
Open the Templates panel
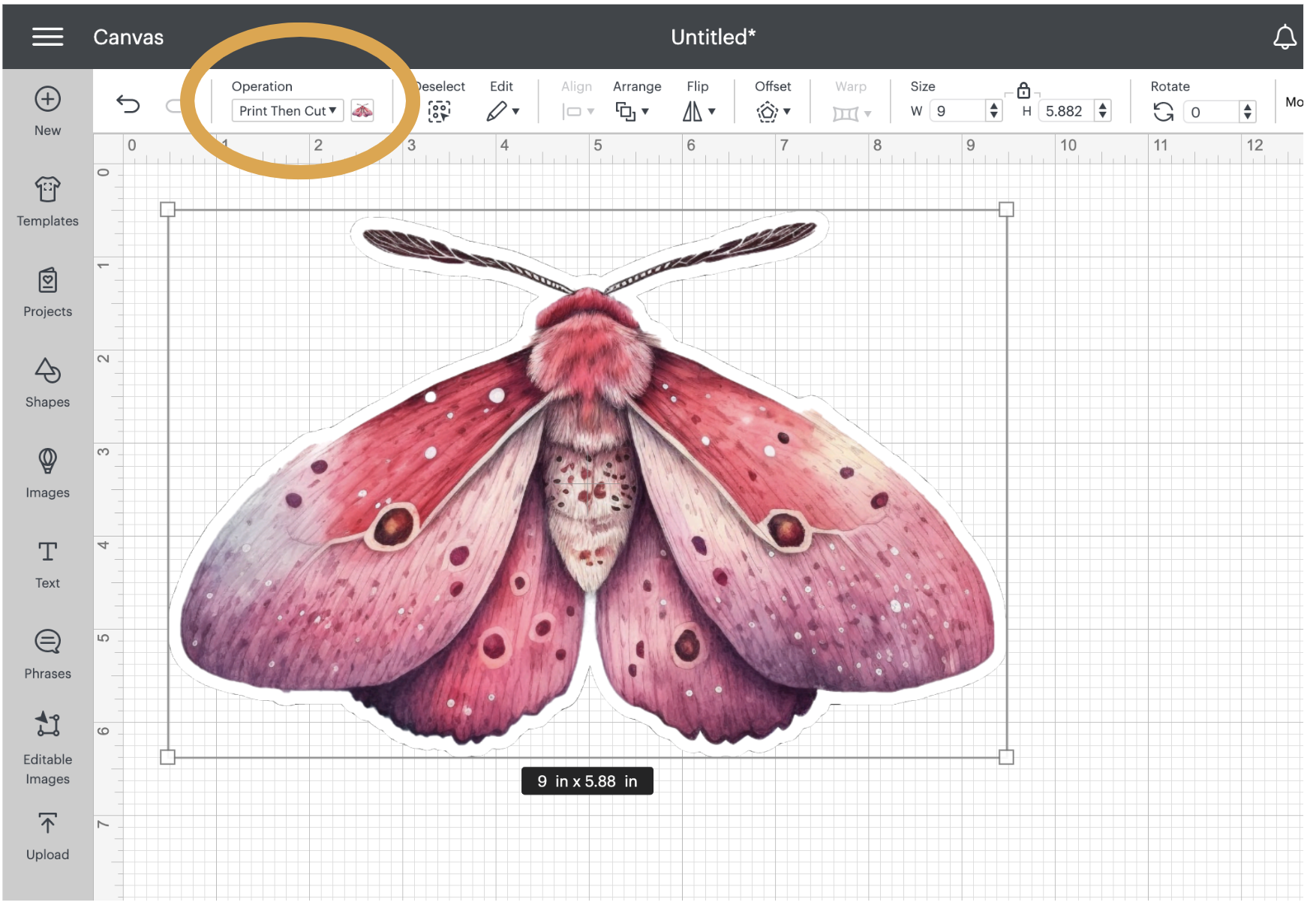pyautogui.click(x=47, y=201)
